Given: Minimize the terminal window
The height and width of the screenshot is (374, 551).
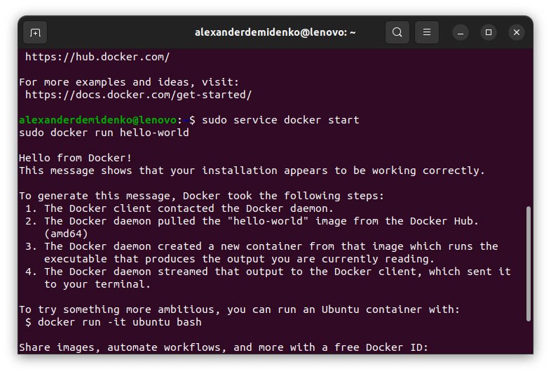Looking at the screenshot, I should tap(461, 32).
